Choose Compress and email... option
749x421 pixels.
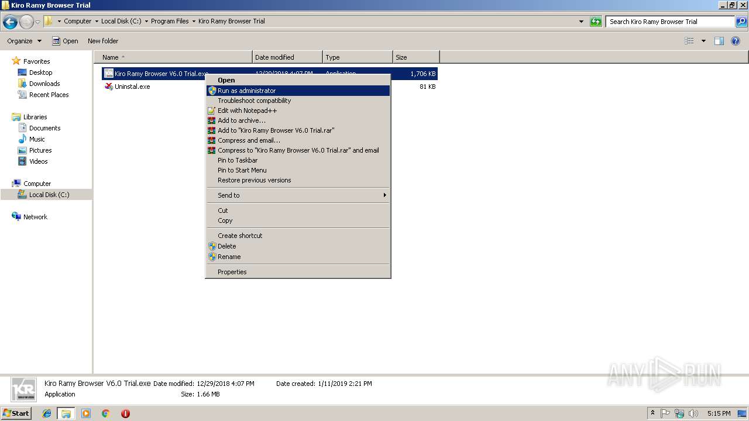tap(298, 140)
